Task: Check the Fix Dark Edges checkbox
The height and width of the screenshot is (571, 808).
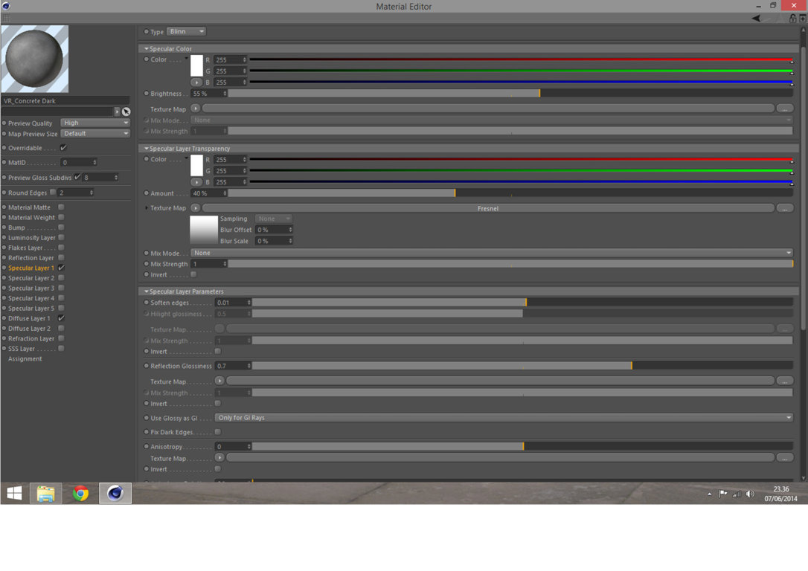Action: coord(217,432)
